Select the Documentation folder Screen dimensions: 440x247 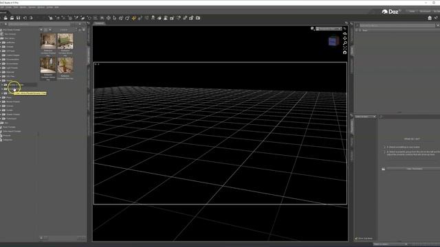(12, 60)
